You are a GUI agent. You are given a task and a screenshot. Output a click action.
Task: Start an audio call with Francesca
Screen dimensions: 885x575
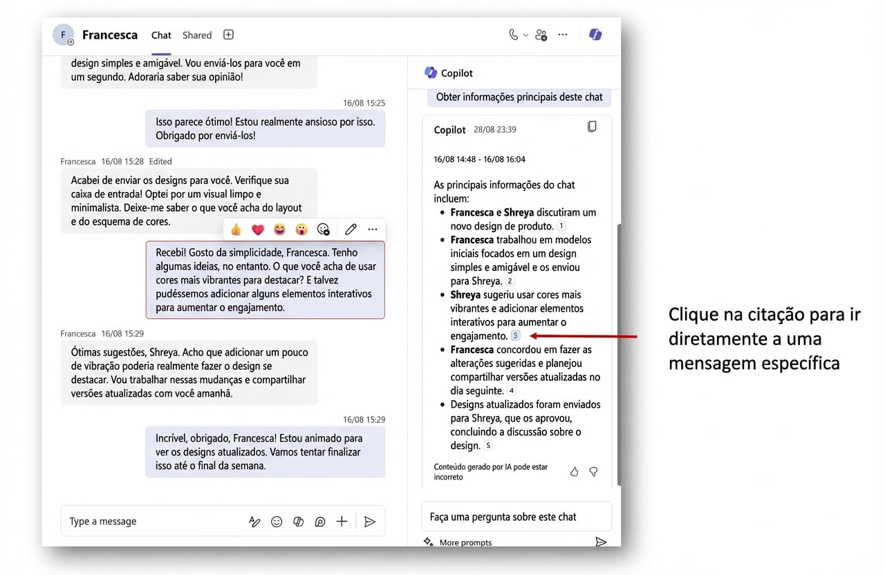(x=512, y=34)
